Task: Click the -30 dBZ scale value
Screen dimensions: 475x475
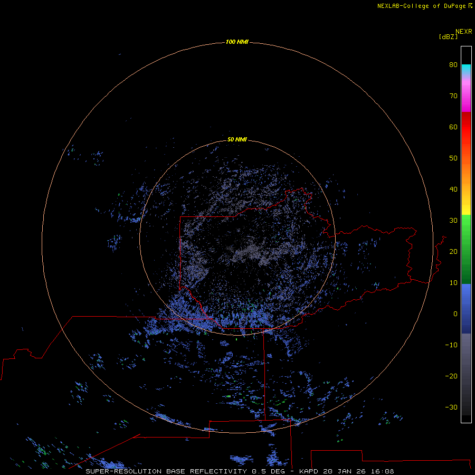Action: [x=451, y=407]
